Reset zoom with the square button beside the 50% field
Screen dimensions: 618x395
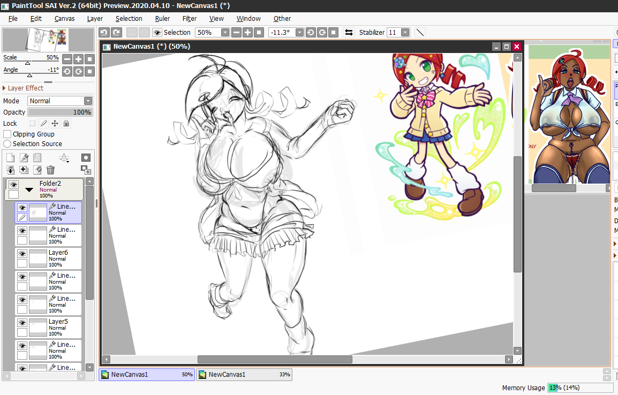pyautogui.click(x=259, y=32)
